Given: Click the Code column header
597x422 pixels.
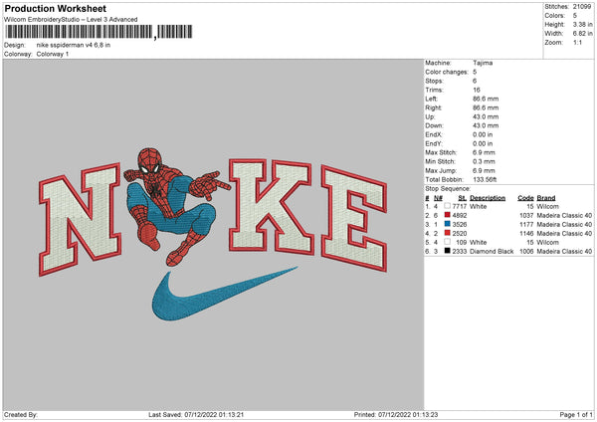Looking at the screenshot, I should pyautogui.click(x=526, y=197).
